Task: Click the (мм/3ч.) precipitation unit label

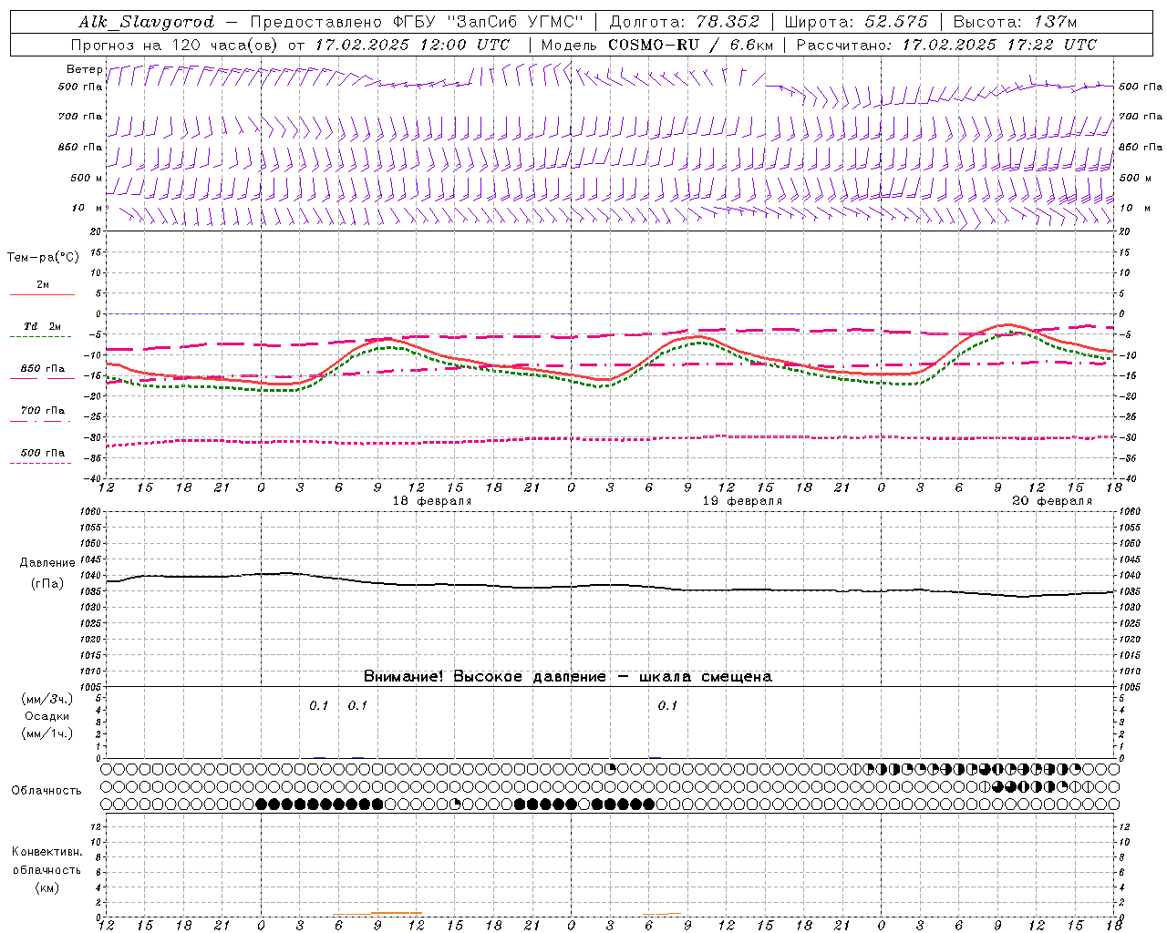Action: [47, 699]
